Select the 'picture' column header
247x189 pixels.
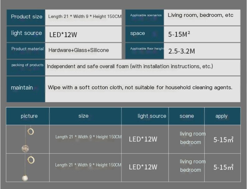[29, 116]
